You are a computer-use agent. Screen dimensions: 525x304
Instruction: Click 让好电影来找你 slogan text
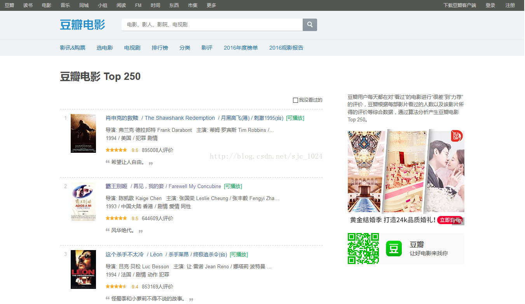click(429, 253)
